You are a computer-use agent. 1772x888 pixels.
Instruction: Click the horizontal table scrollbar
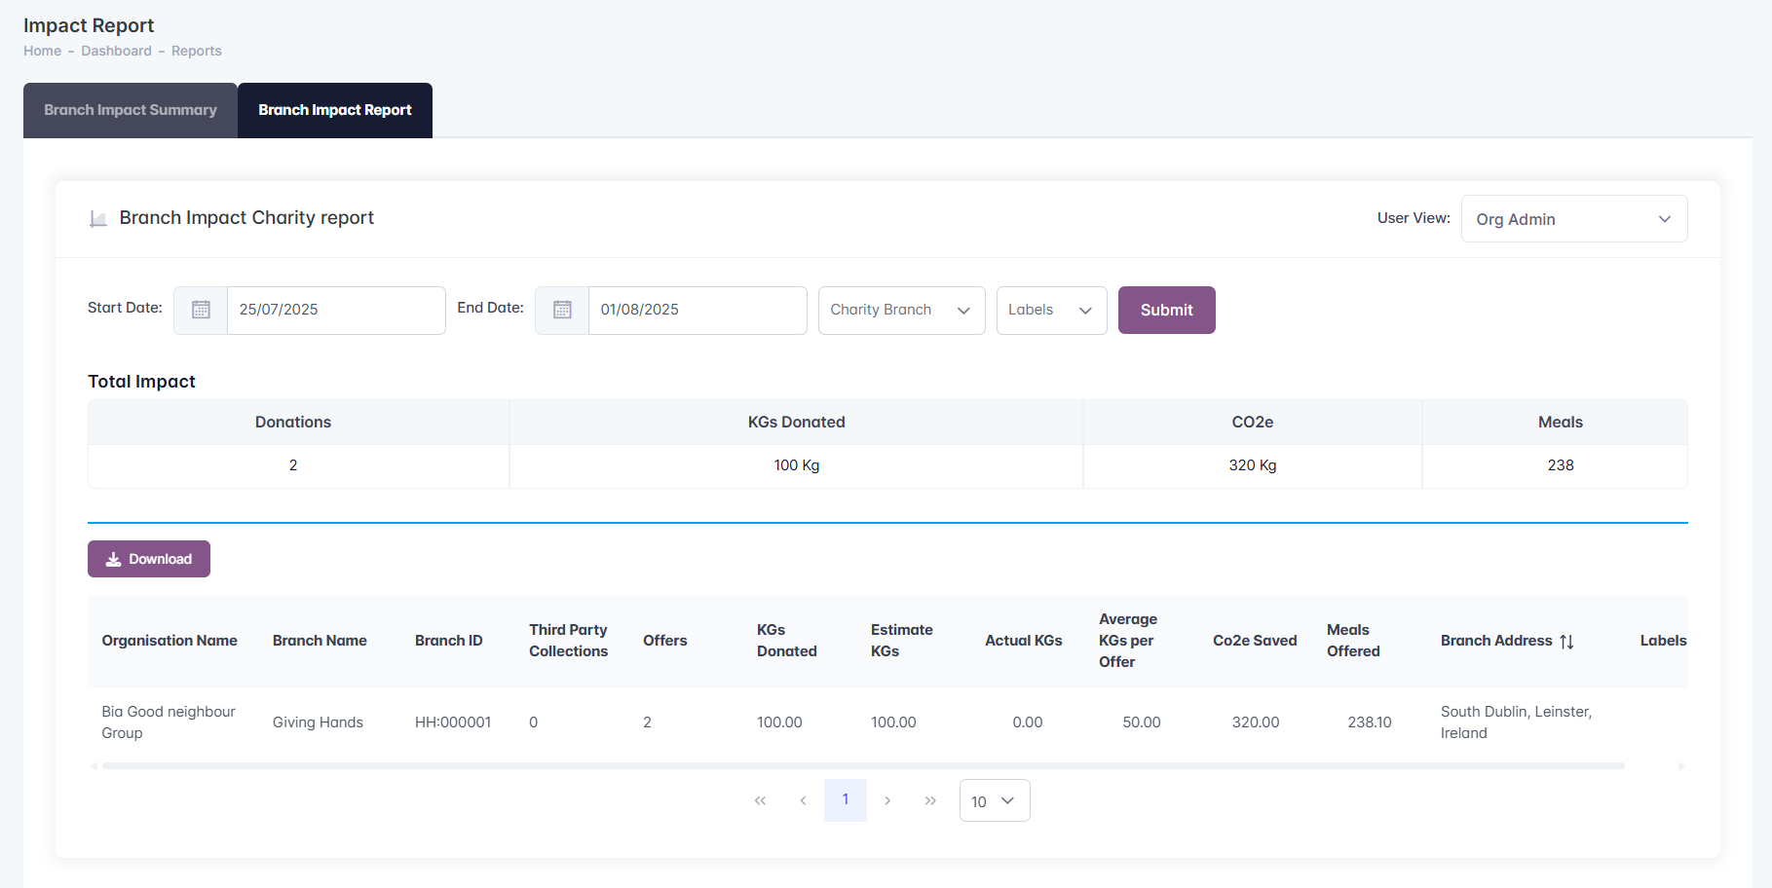coord(862,766)
